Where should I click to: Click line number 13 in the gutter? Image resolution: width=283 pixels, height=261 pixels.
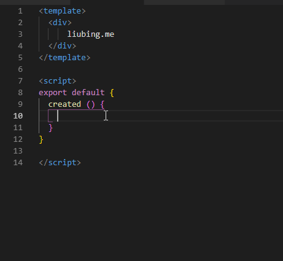(x=18, y=151)
